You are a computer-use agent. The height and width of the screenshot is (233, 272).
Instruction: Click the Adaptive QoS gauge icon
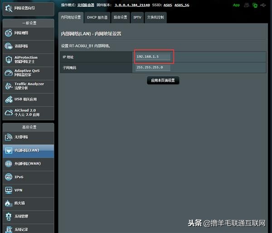(9, 73)
